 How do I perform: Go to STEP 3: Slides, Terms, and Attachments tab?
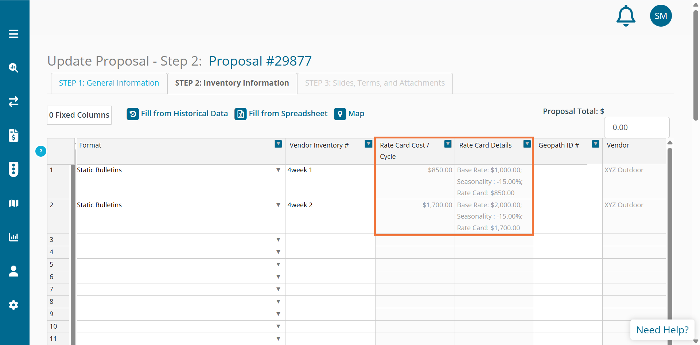375,83
